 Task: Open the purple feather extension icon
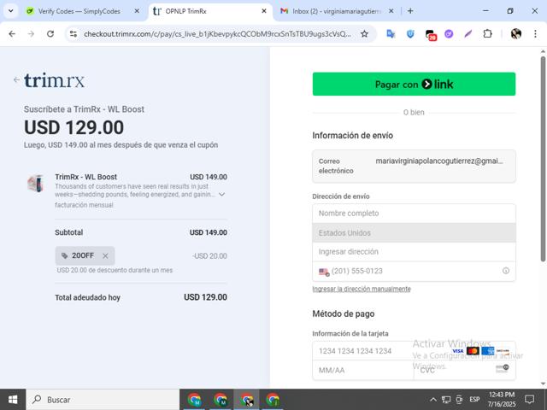point(468,34)
